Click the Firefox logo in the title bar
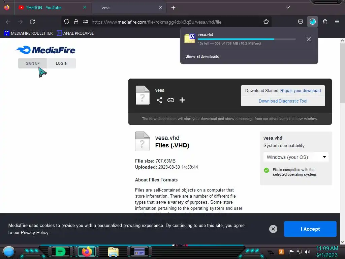 coord(7,7)
